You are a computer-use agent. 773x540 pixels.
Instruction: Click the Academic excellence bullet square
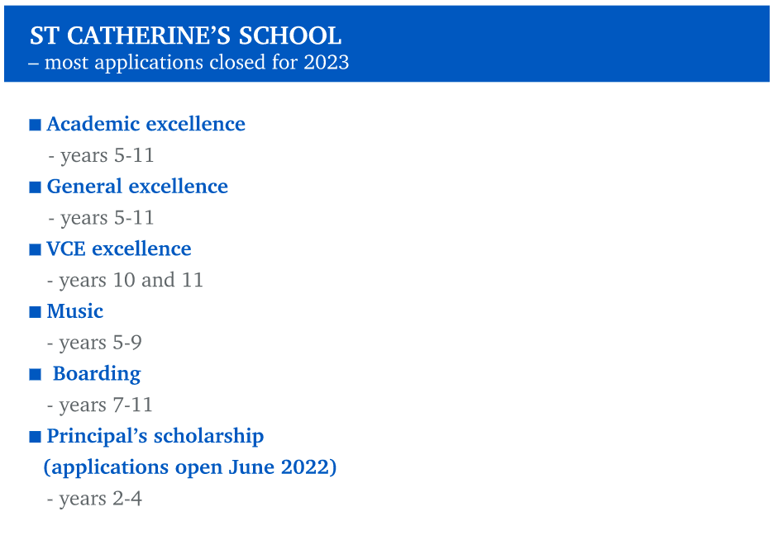[35, 125]
